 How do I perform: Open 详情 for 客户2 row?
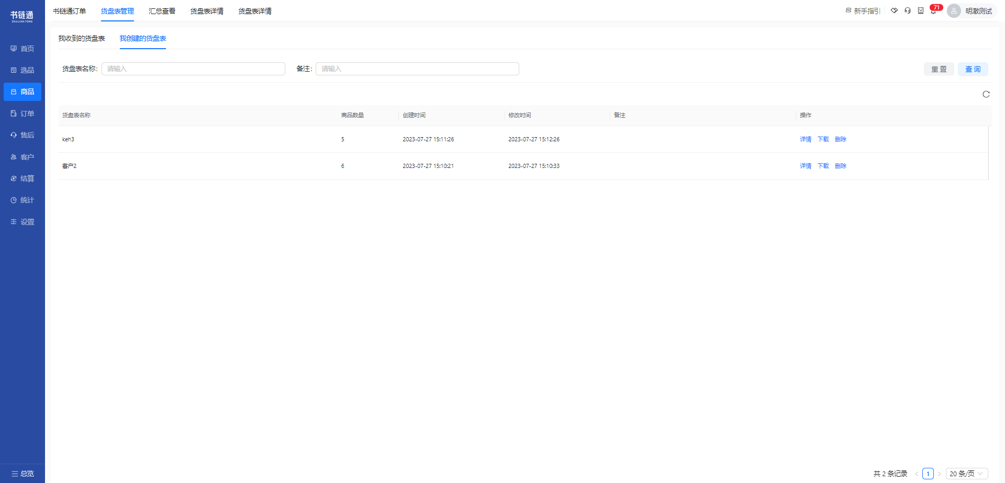(806, 166)
